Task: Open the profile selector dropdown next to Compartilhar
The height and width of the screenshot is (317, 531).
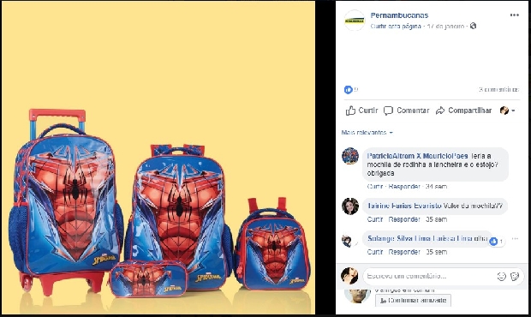Action: [x=507, y=111]
